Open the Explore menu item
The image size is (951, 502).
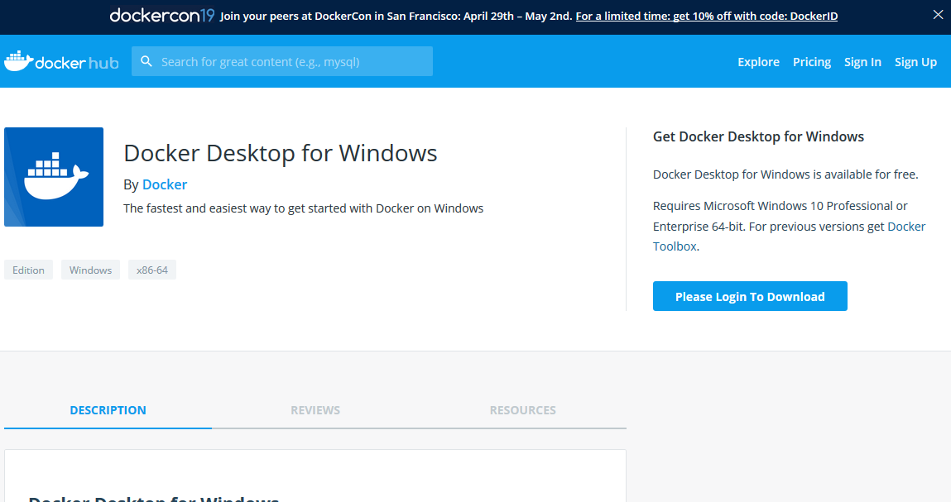click(x=758, y=62)
